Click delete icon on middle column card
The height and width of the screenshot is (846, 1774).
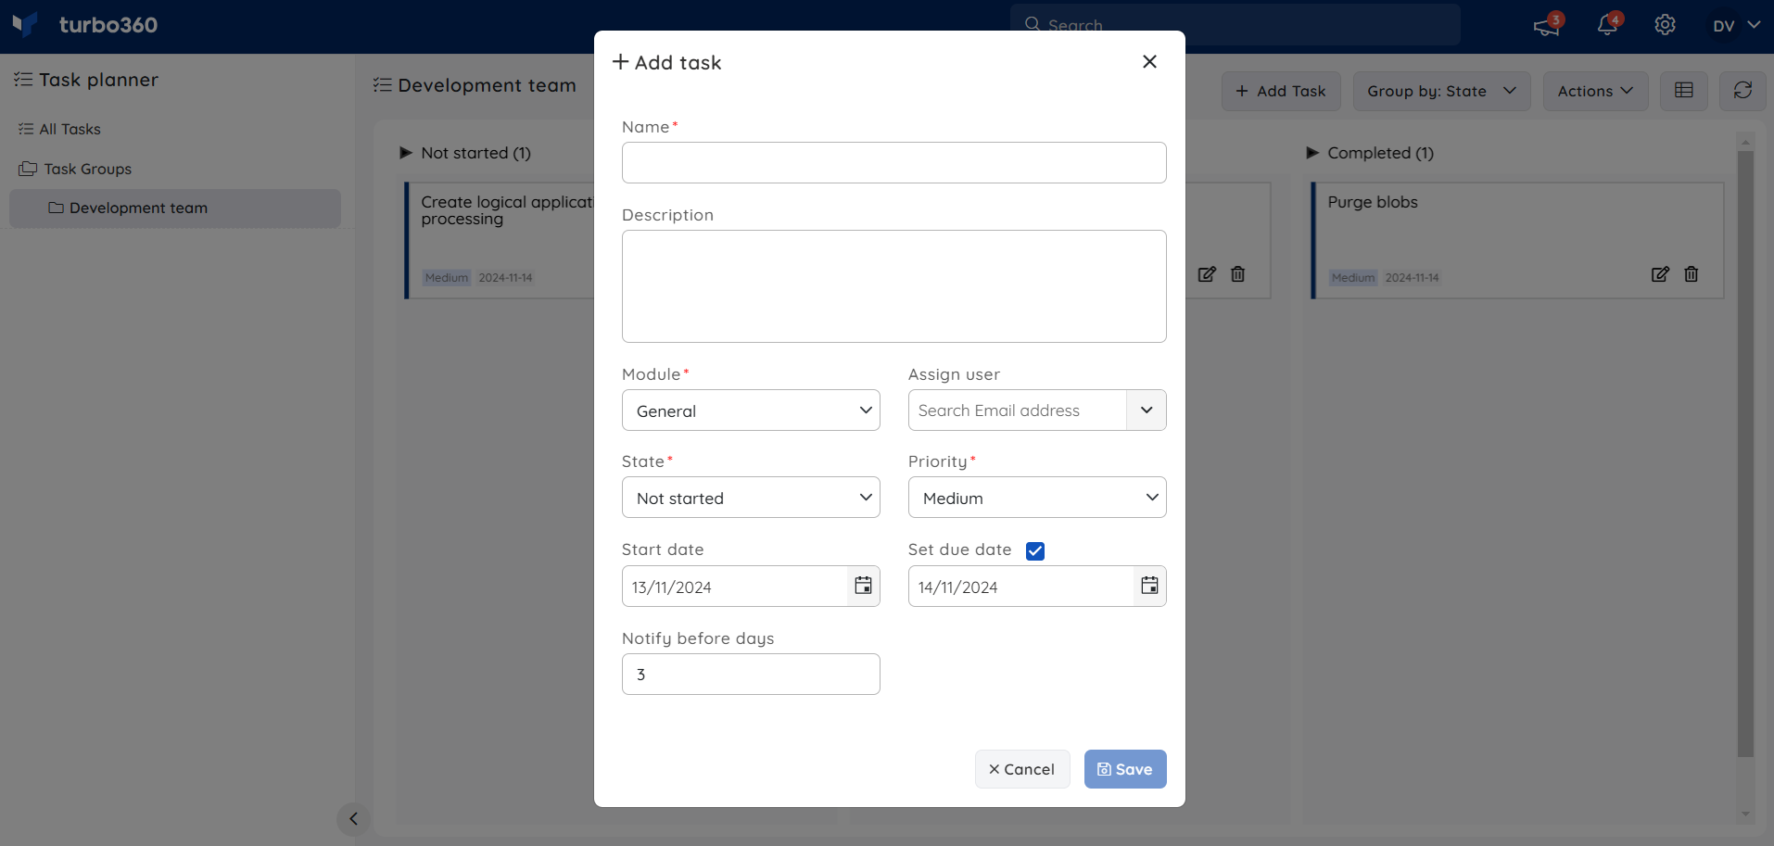pos(1238,274)
